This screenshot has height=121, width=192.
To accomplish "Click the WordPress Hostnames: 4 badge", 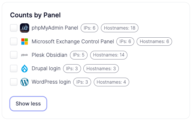I will click(111, 82).
